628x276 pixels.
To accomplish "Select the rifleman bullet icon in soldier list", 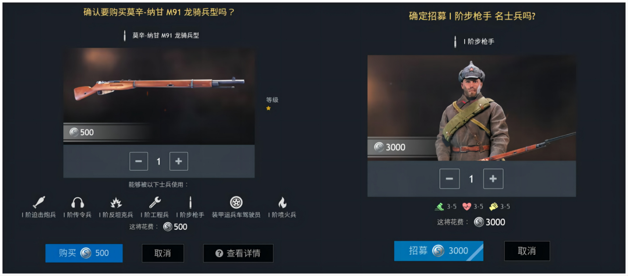I will (x=191, y=203).
